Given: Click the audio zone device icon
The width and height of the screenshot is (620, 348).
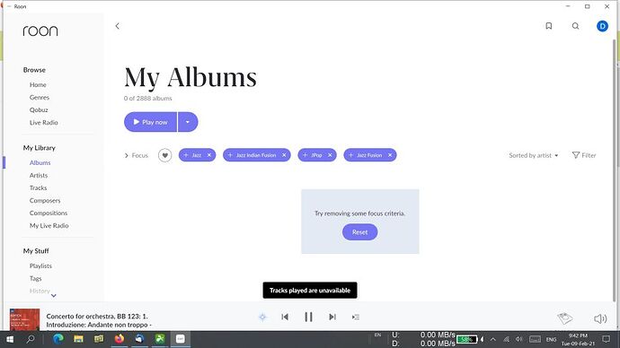Looking at the screenshot, I should click(x=564, y=318).
